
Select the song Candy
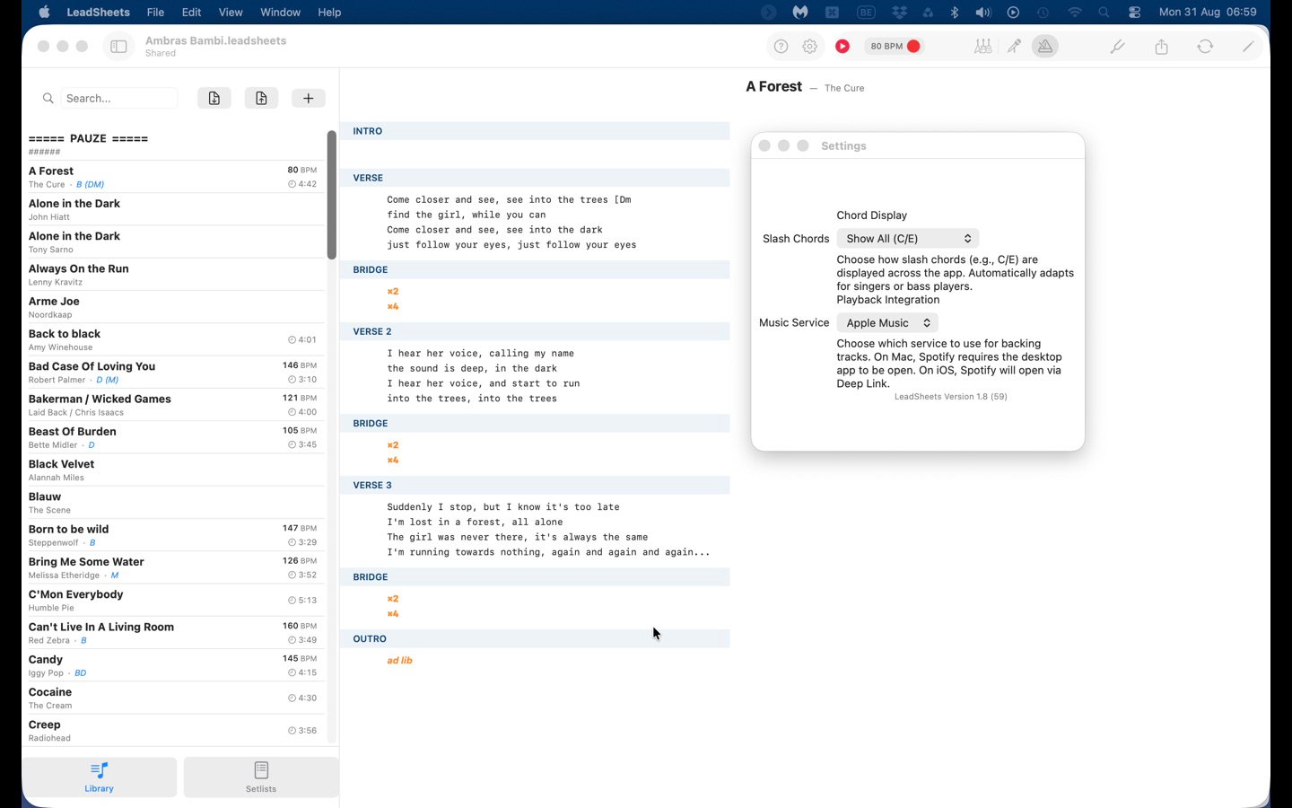173,666
